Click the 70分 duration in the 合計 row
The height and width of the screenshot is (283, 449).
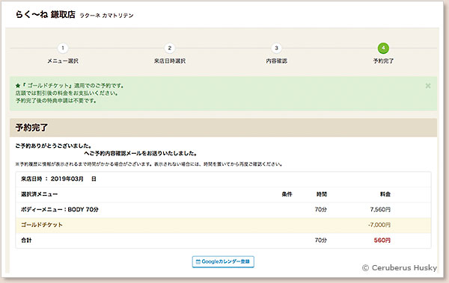click(321, 240)
